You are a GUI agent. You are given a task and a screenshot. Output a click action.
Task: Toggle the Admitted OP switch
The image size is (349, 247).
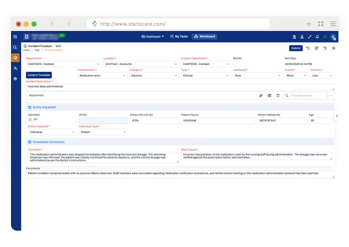(x=33, y=119)
